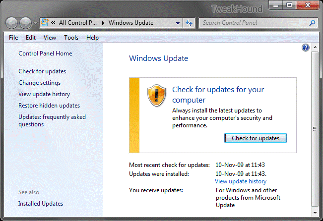Click the Forward navigation arrow button
Viewport: 323px width, 221px height.
pyautogui.click(x=25, y=23)
